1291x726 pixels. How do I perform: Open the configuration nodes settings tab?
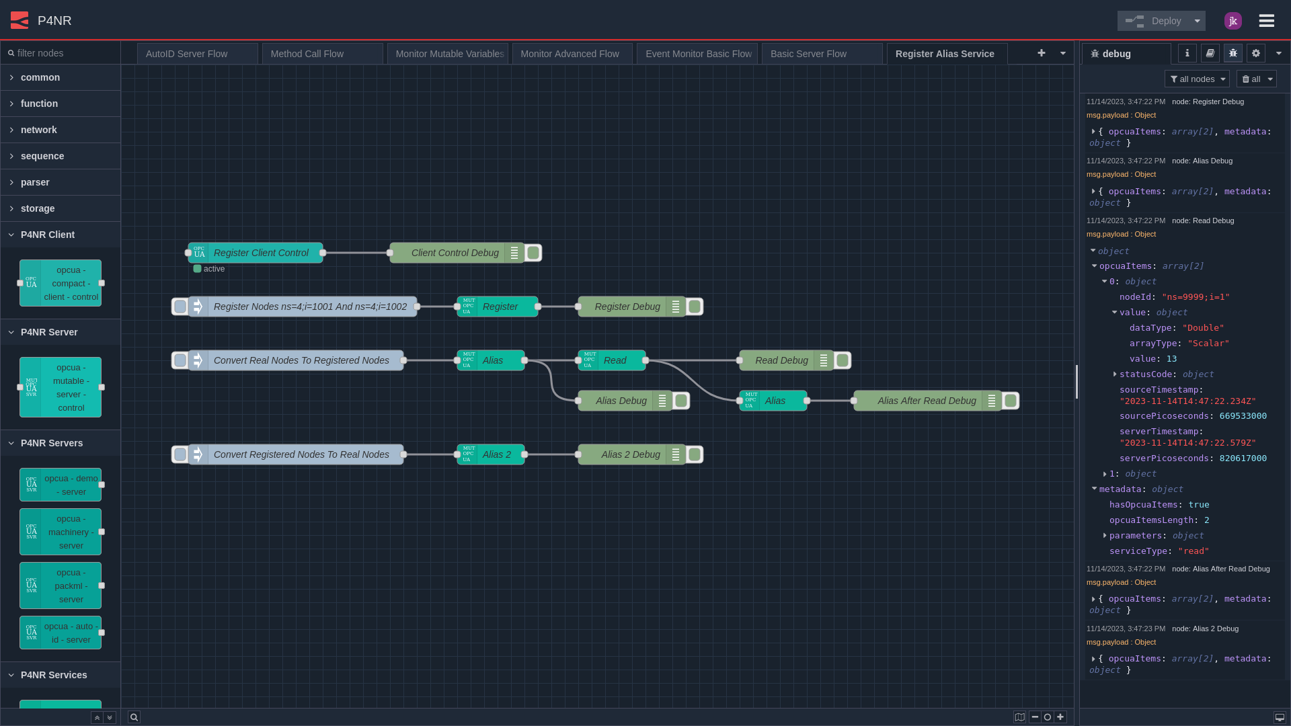[x=1255, y=53]
